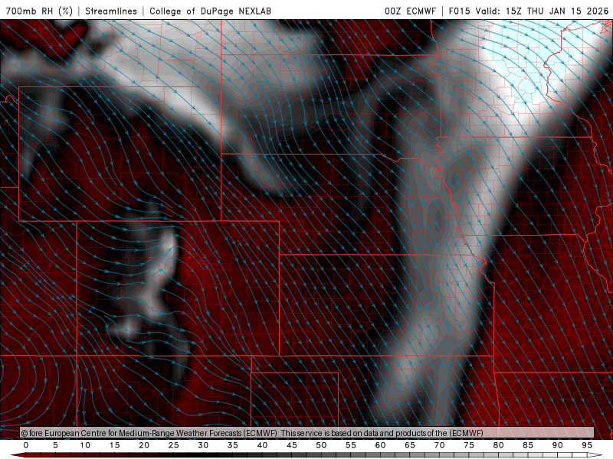Click the "00Z ECMWF" model run label
613x459 pixels.
click(410, 11)
